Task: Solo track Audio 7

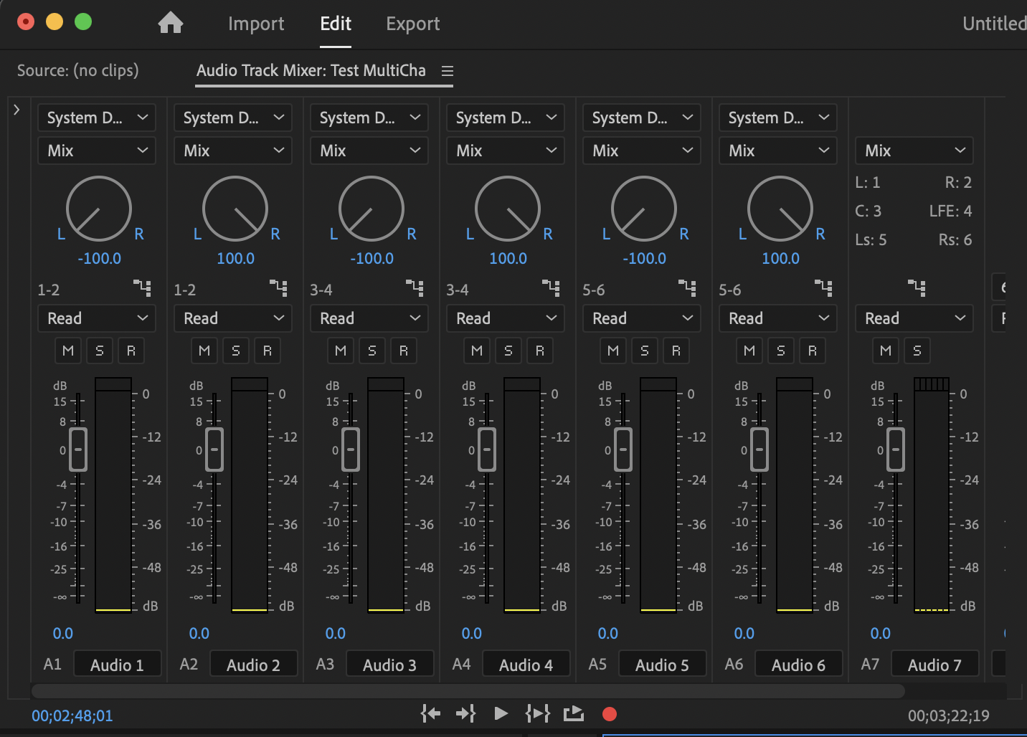Action: [917, 351]
